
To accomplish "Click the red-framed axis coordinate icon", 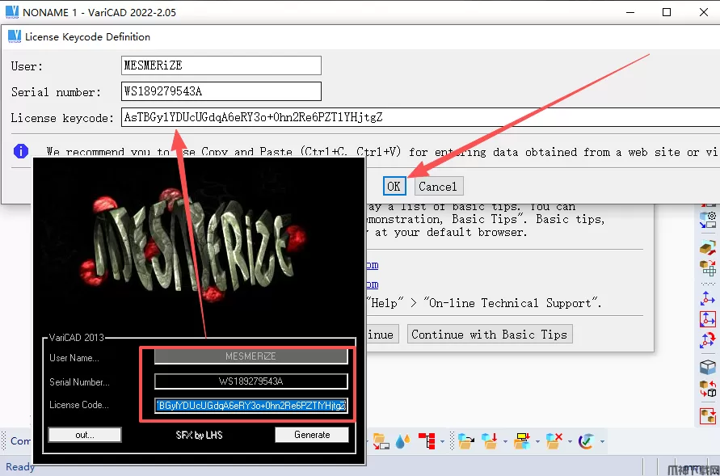I will tap(708, 319).
